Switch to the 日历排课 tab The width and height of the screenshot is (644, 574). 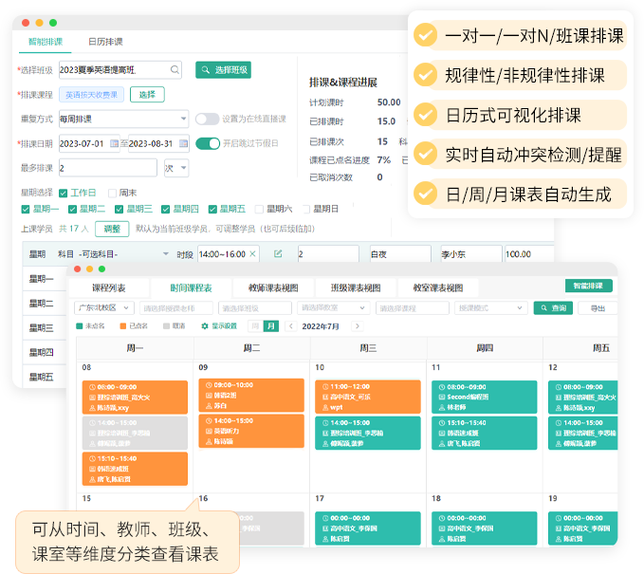105,42
